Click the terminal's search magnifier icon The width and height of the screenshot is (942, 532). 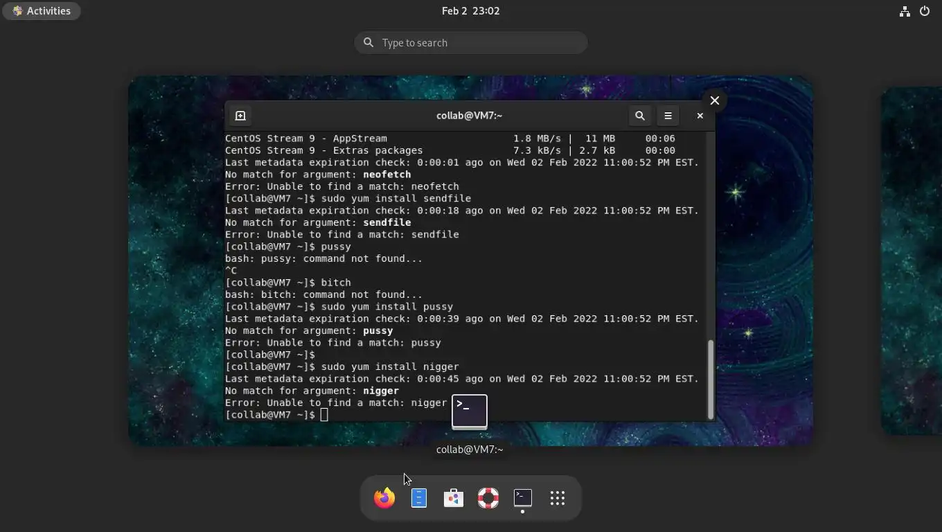pyautogui.click(x=640, y=116)
